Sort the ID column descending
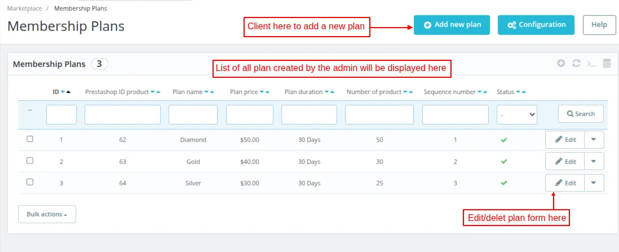This screenshot has width=619, height=252. (63, 92)
